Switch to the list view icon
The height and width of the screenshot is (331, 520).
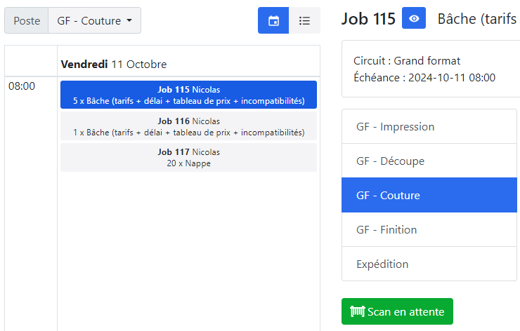[x=304, y=20]
